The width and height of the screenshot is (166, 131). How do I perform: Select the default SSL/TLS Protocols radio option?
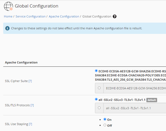[96, 100]
